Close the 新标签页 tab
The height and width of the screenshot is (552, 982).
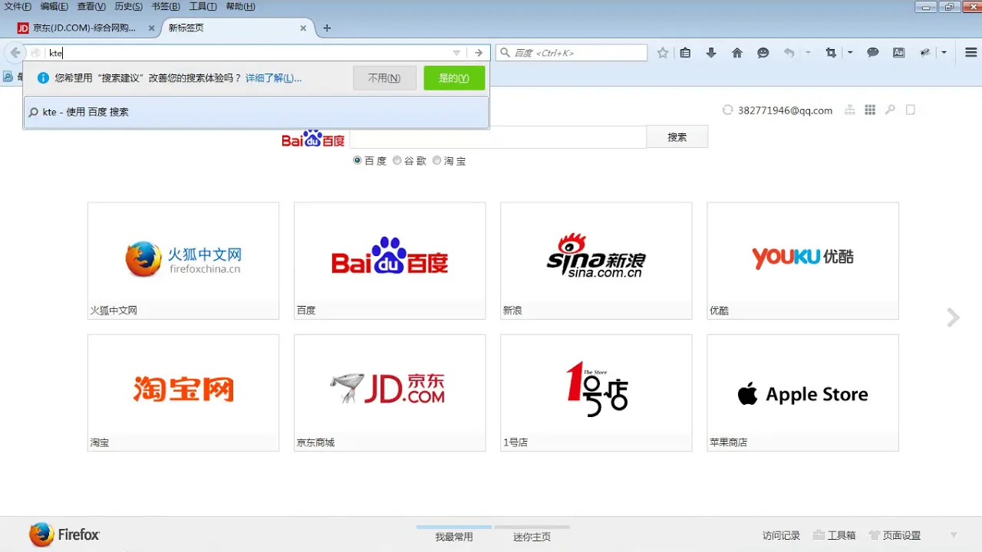click(x=303, y=28)
